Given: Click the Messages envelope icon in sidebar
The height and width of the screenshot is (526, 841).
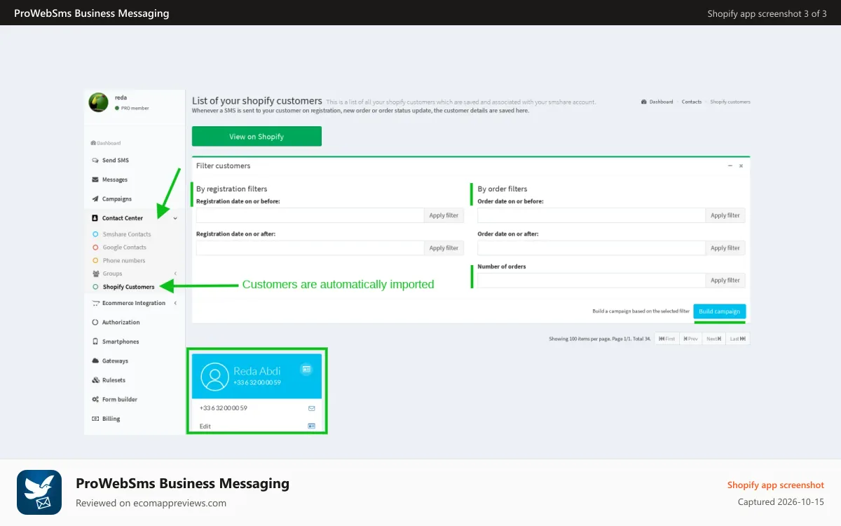Looking at the screenshot, I should click(95, 180).
